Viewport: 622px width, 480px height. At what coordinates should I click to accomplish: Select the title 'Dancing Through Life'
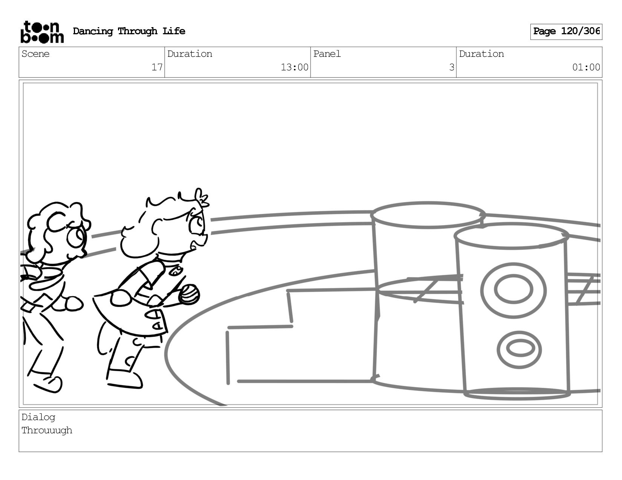click(129, 31)
